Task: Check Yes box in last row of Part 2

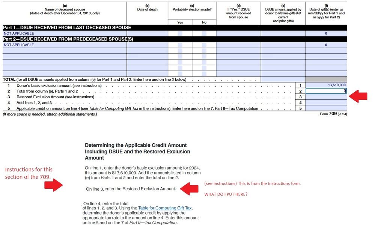Action: (x=180, y=74)
